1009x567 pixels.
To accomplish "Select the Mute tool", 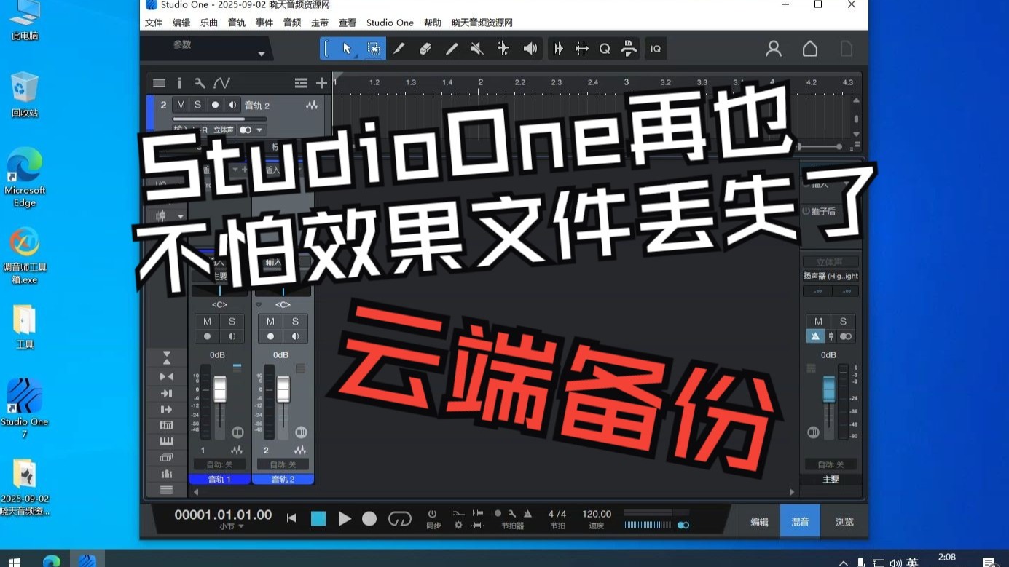I will (477, 49).
